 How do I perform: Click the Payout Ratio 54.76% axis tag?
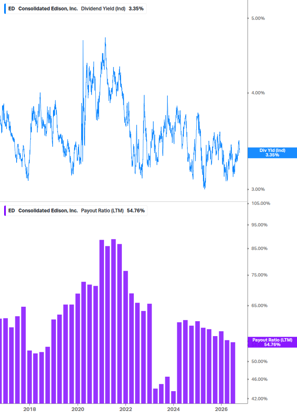coord(272,342)
